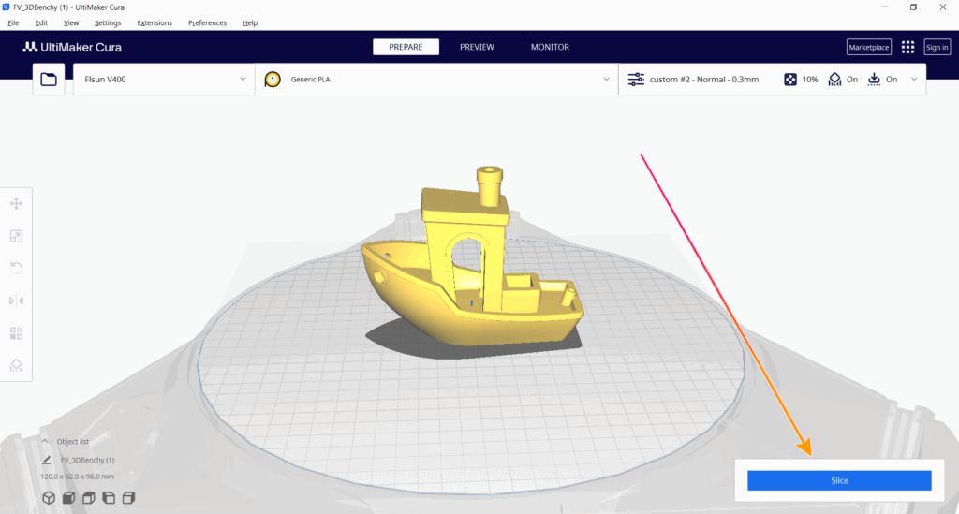959x514 pixels.
Task: Click the custom #2 - Normal - 0.3mm profile text
Action: pos(704,80)
